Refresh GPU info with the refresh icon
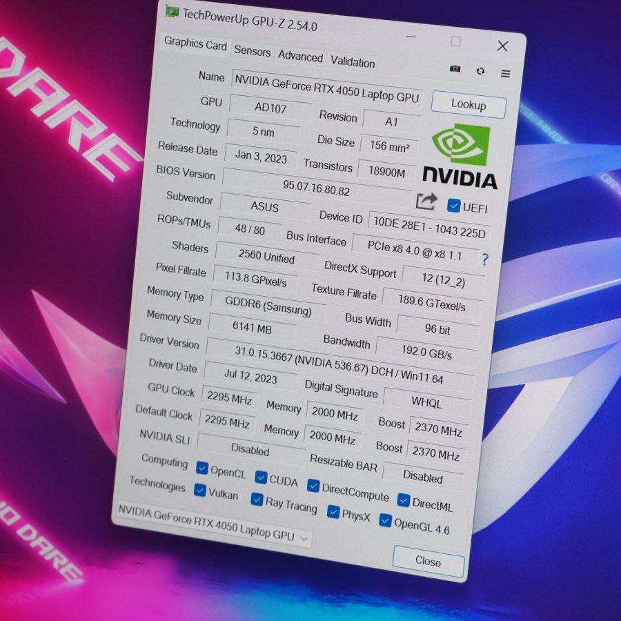This screenshot has height=621, width=621. click(480, 71)
